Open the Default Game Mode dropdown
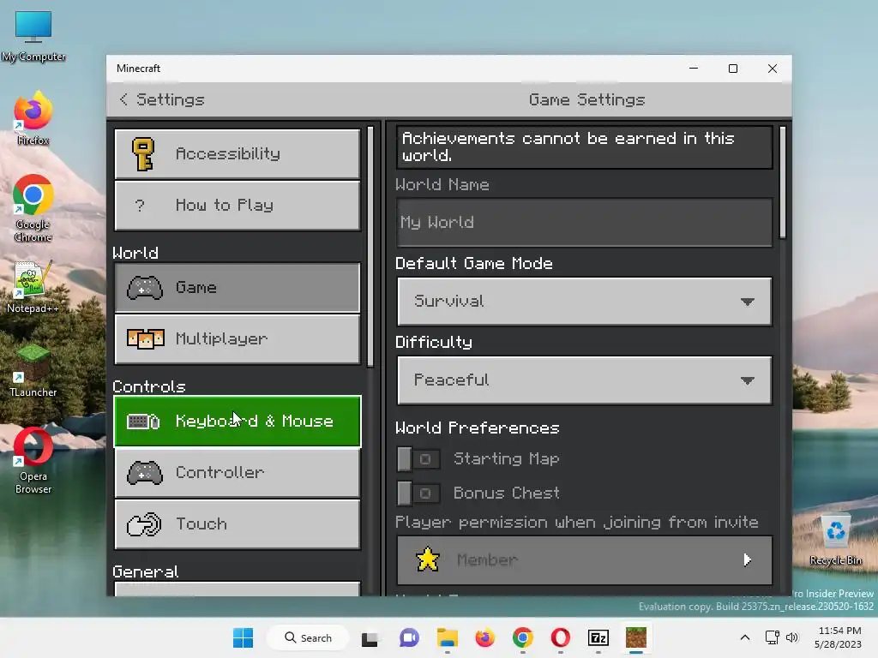Viewport: 878px width, 658px height. click(x=584, y=302)
